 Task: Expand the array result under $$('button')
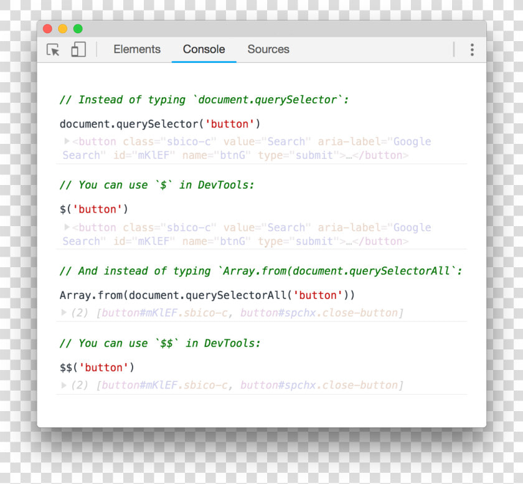tap(64, 385)
